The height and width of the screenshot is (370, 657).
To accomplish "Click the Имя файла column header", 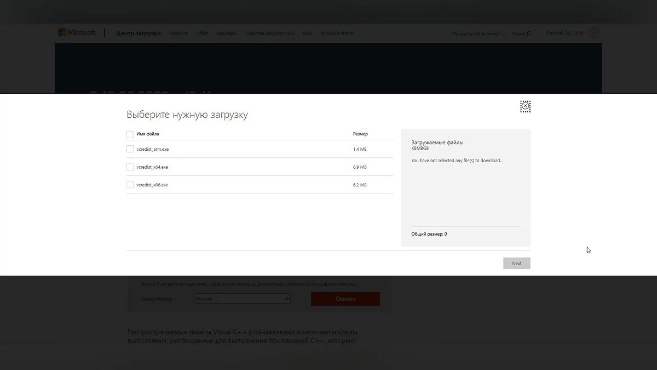I will coord(148,134).
